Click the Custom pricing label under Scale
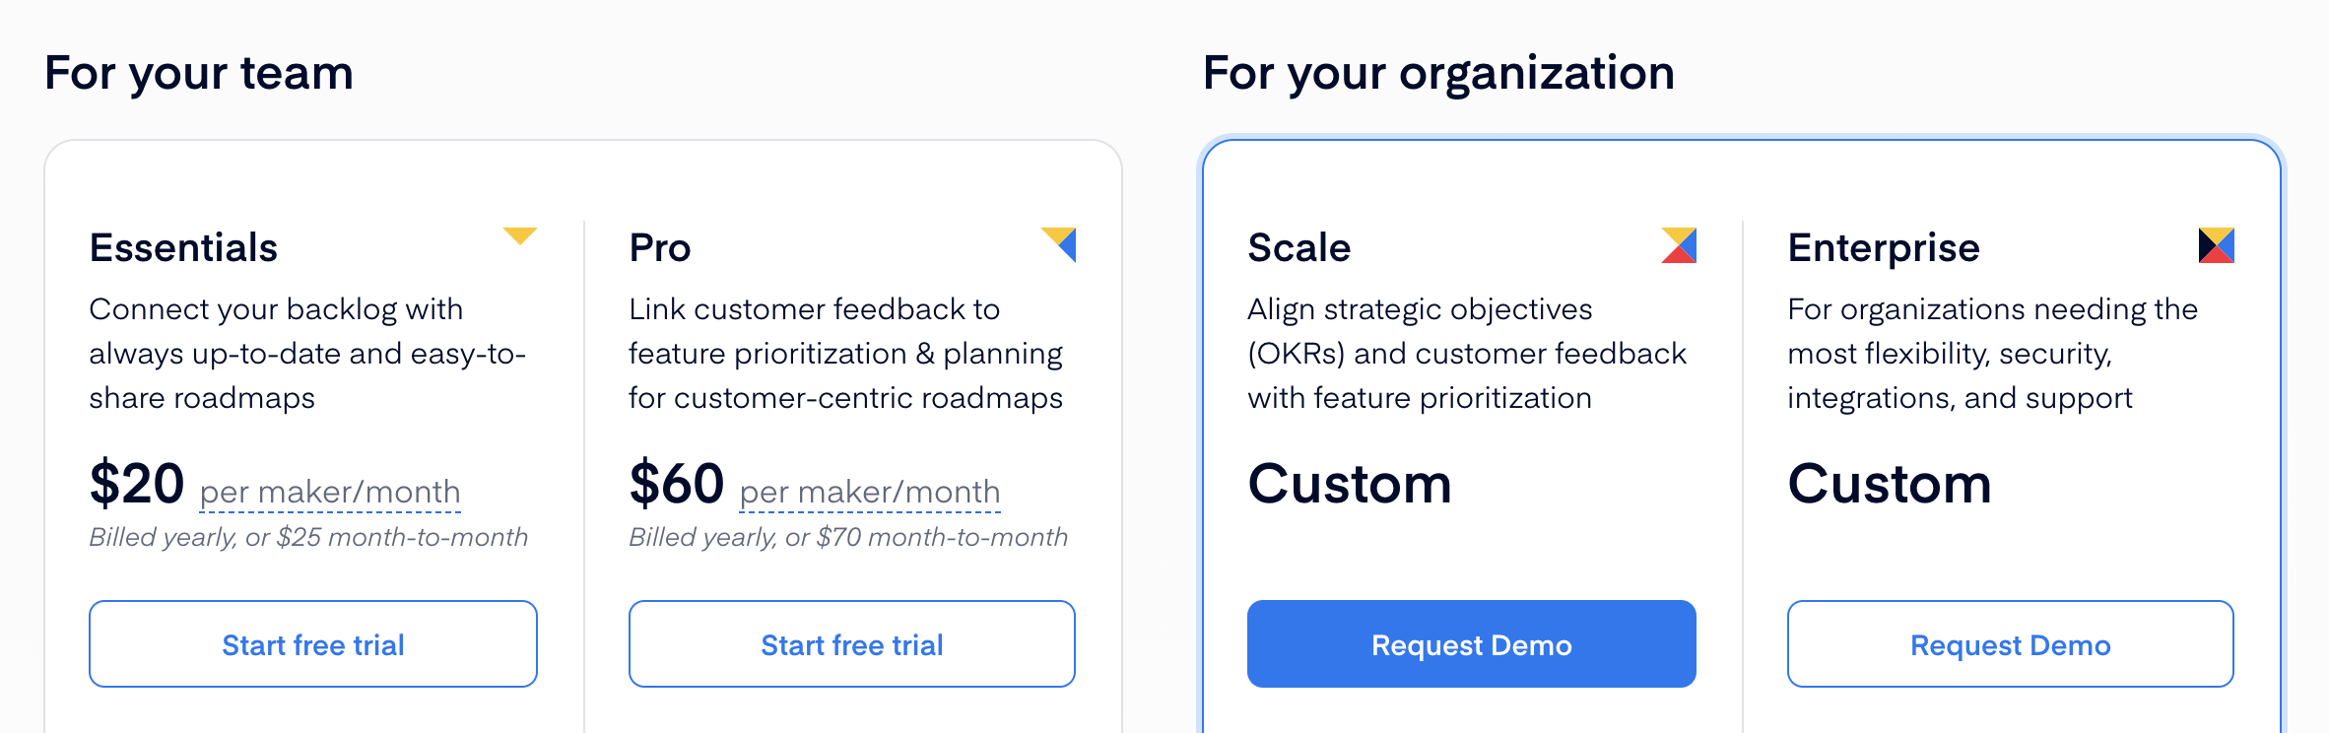Image resolution: width=2329 pixels, height=733 pixels. [1350, 483]
